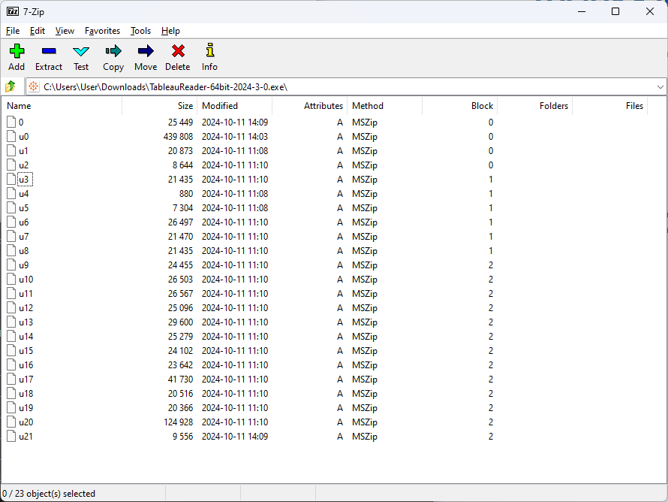Select the file named u15
This screenshot has height=502, width=668.
click(x=26, y=351)
